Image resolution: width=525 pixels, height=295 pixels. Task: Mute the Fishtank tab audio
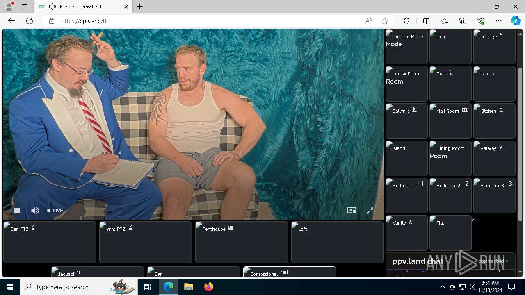52,7
